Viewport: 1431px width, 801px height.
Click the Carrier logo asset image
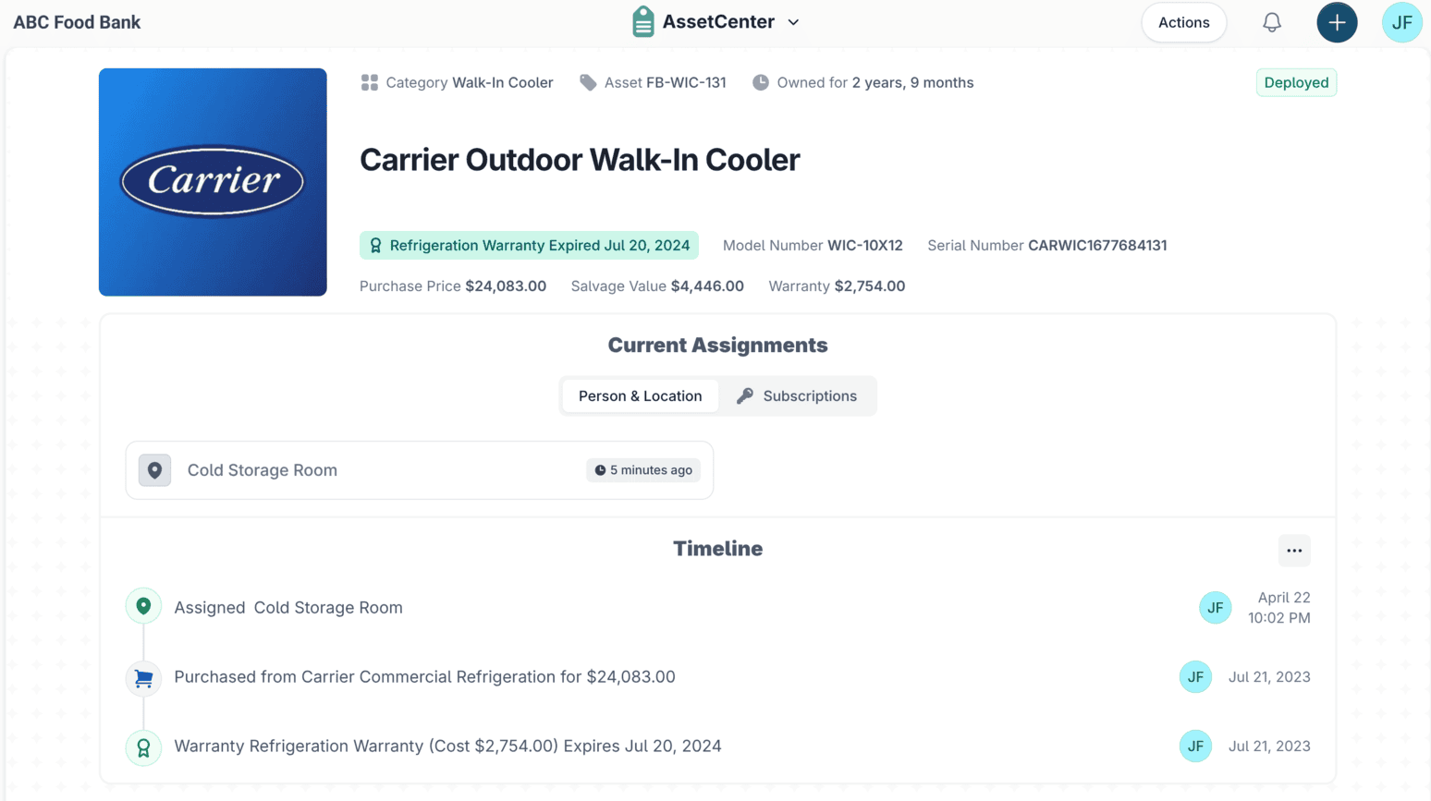(213, 182)
